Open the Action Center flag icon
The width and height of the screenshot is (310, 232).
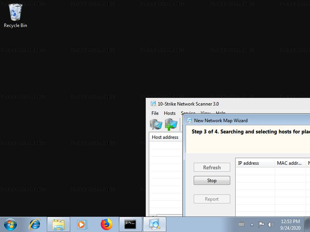click(x=261, y=224)
